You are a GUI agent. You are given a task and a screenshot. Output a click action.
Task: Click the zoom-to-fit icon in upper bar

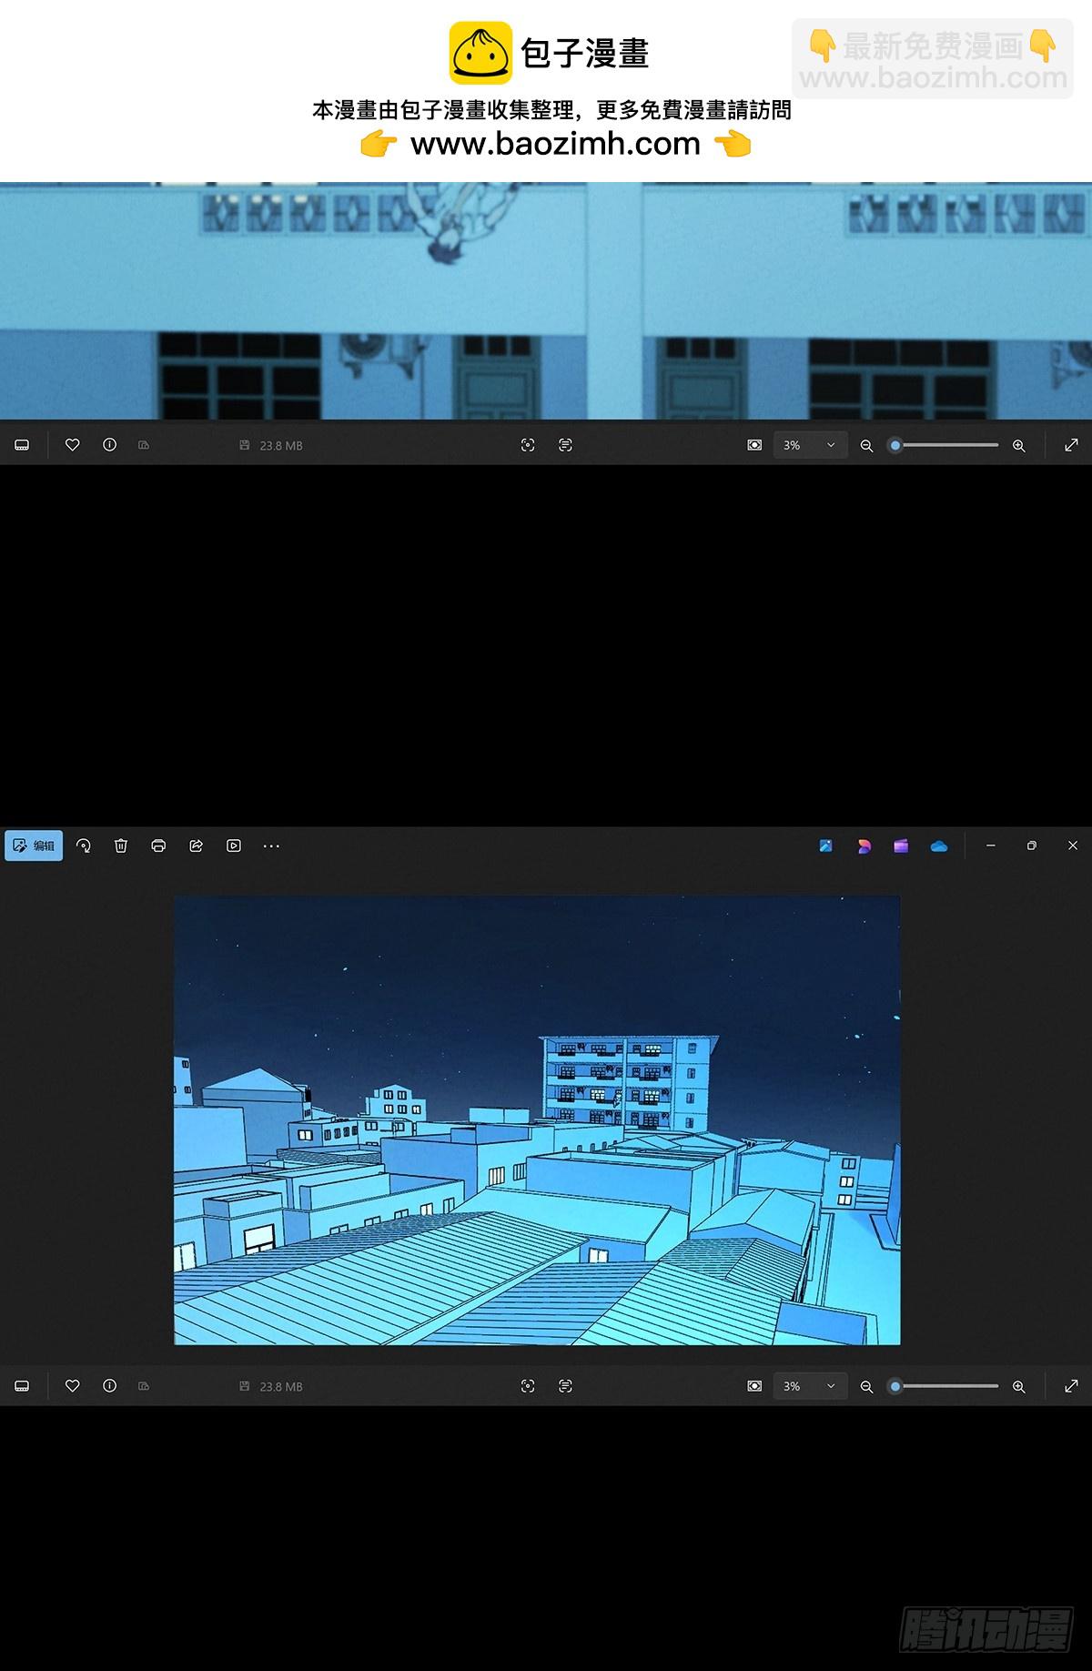pos(754,444)
